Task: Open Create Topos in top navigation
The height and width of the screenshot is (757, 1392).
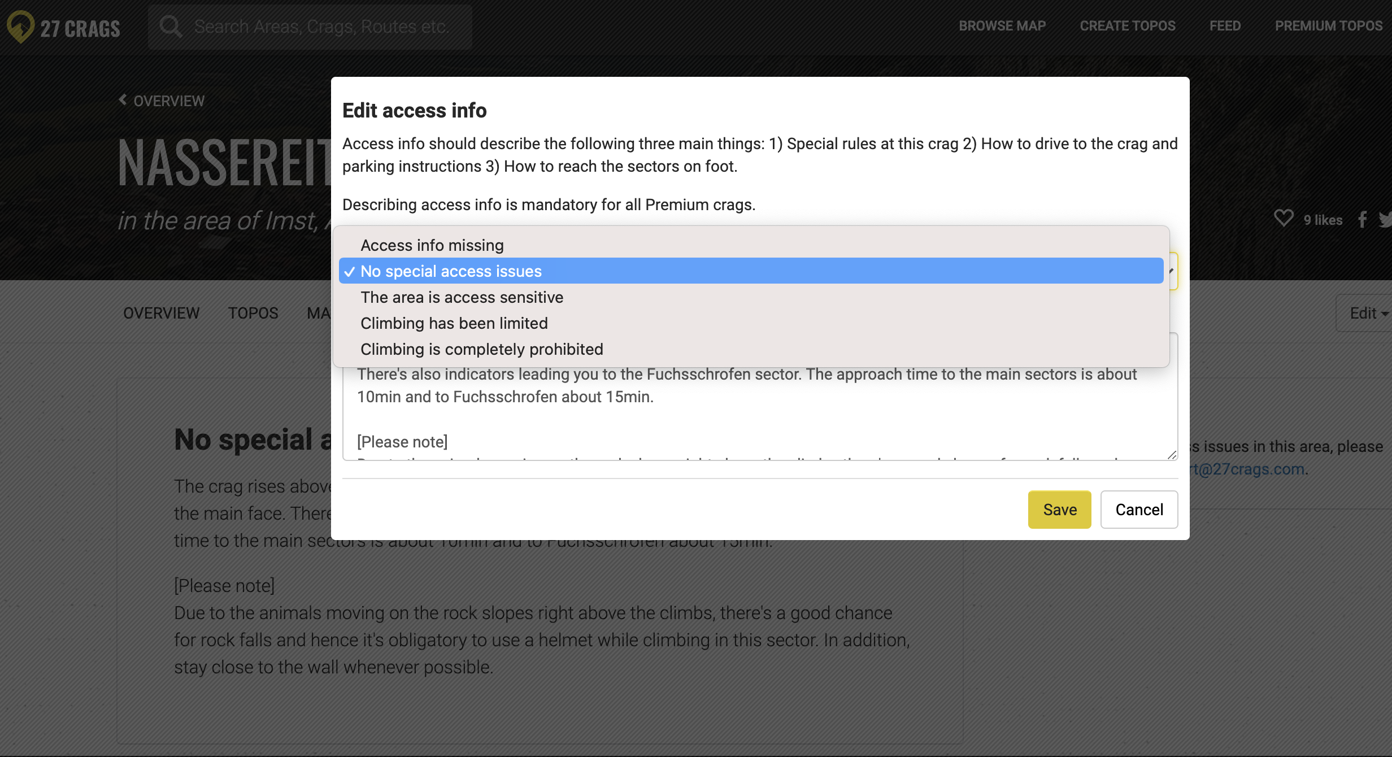Action: coord(1128,26)
